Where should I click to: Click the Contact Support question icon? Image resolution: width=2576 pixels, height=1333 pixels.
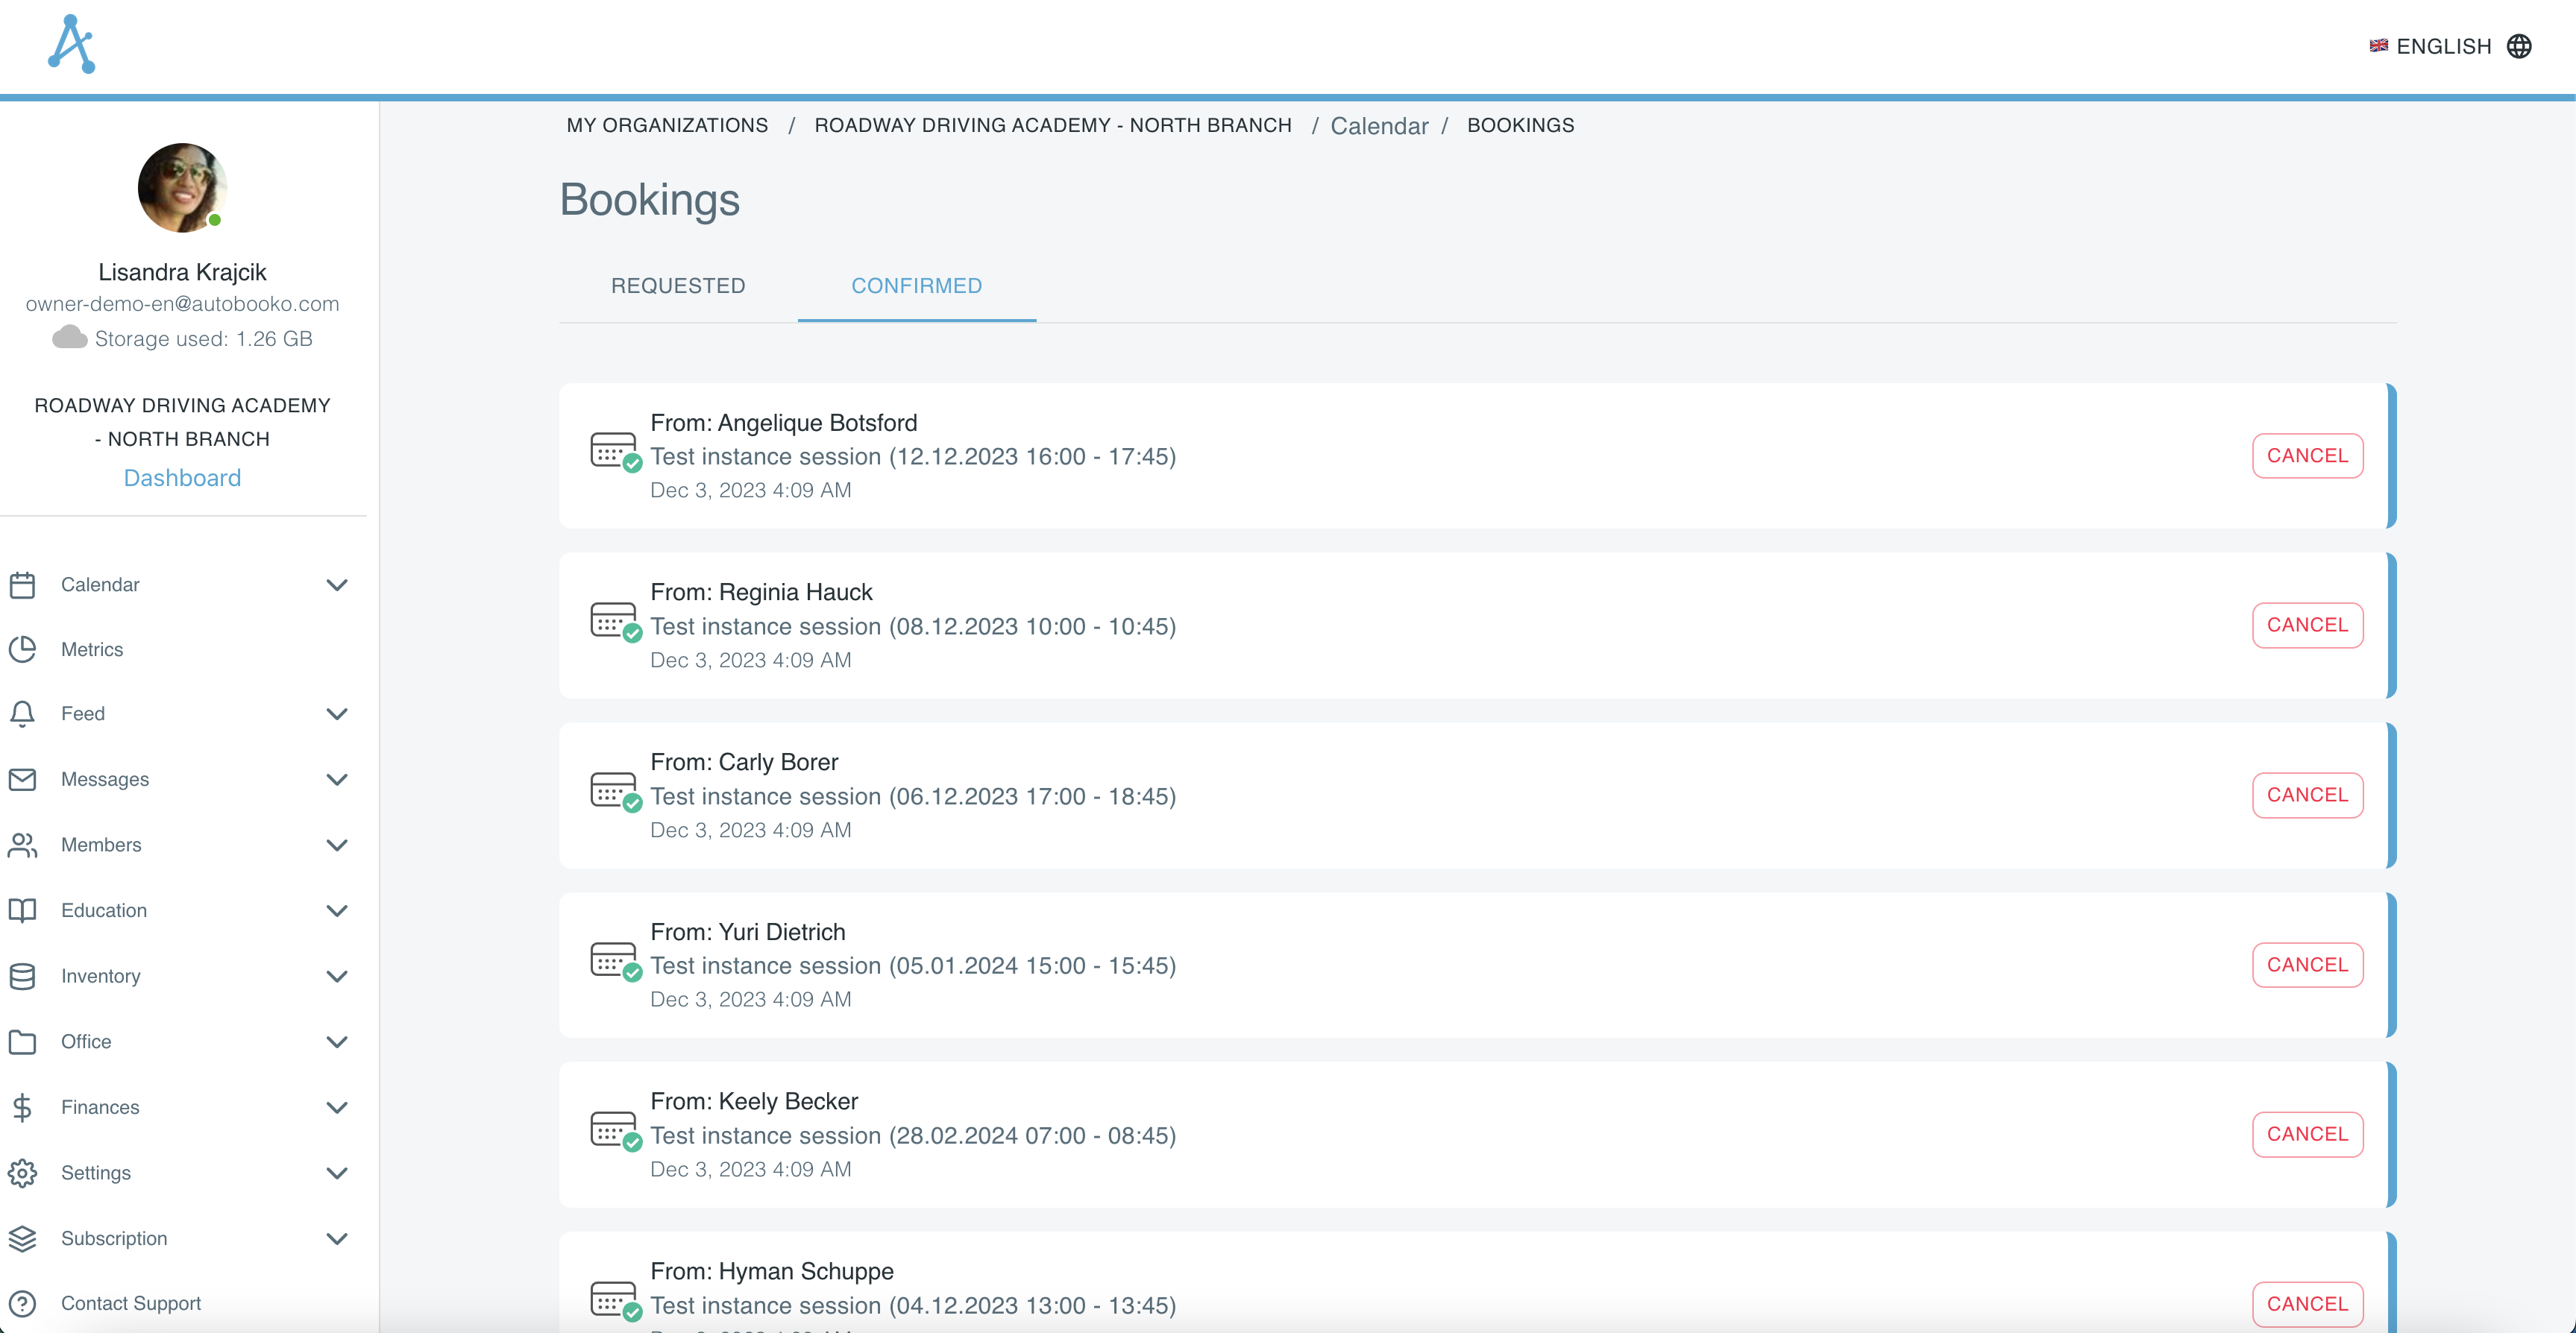click(22, 1303)
